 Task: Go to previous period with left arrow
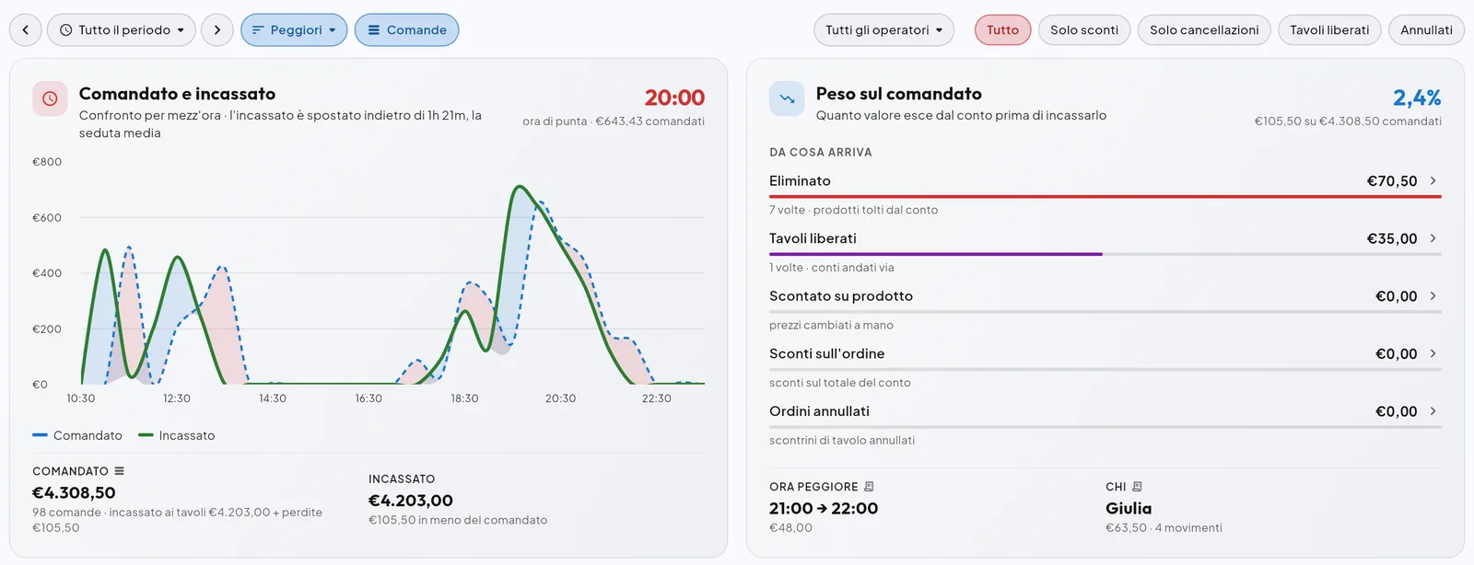26,29
